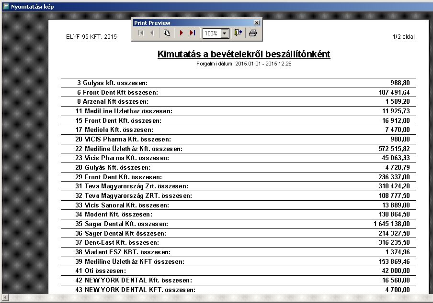Select the 38 Viadent ESZ KBT. row

(238, 252)
